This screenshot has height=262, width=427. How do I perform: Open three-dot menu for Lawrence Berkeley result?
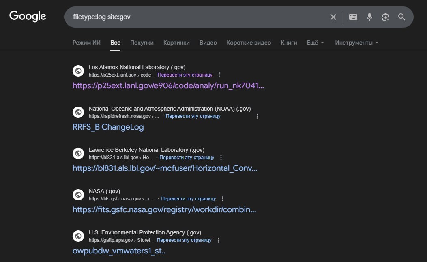tap(221, 158)
